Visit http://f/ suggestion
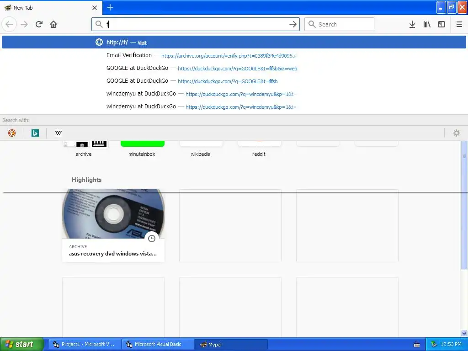The image size is (468, 351). tap(234, 42)
